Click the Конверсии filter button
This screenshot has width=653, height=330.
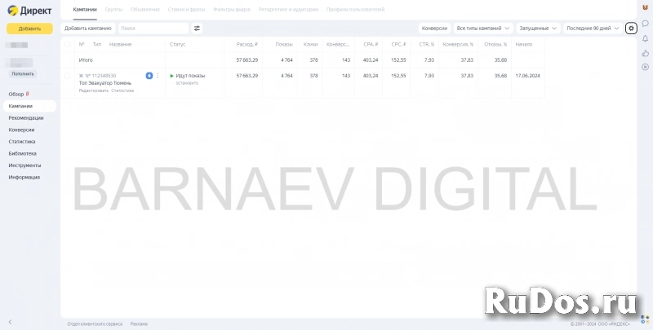(434, 29)
